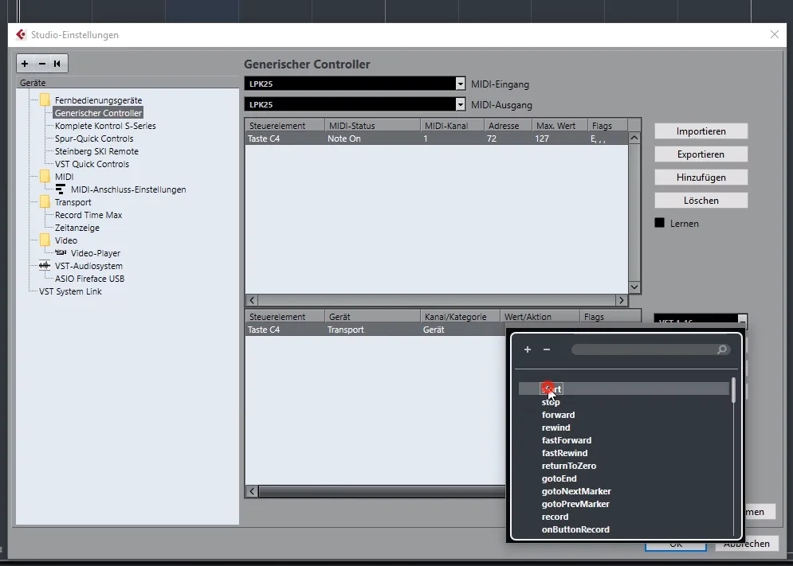Click the action popup vertical scrollbar
The image size is (793, 566).
[732, 390]
